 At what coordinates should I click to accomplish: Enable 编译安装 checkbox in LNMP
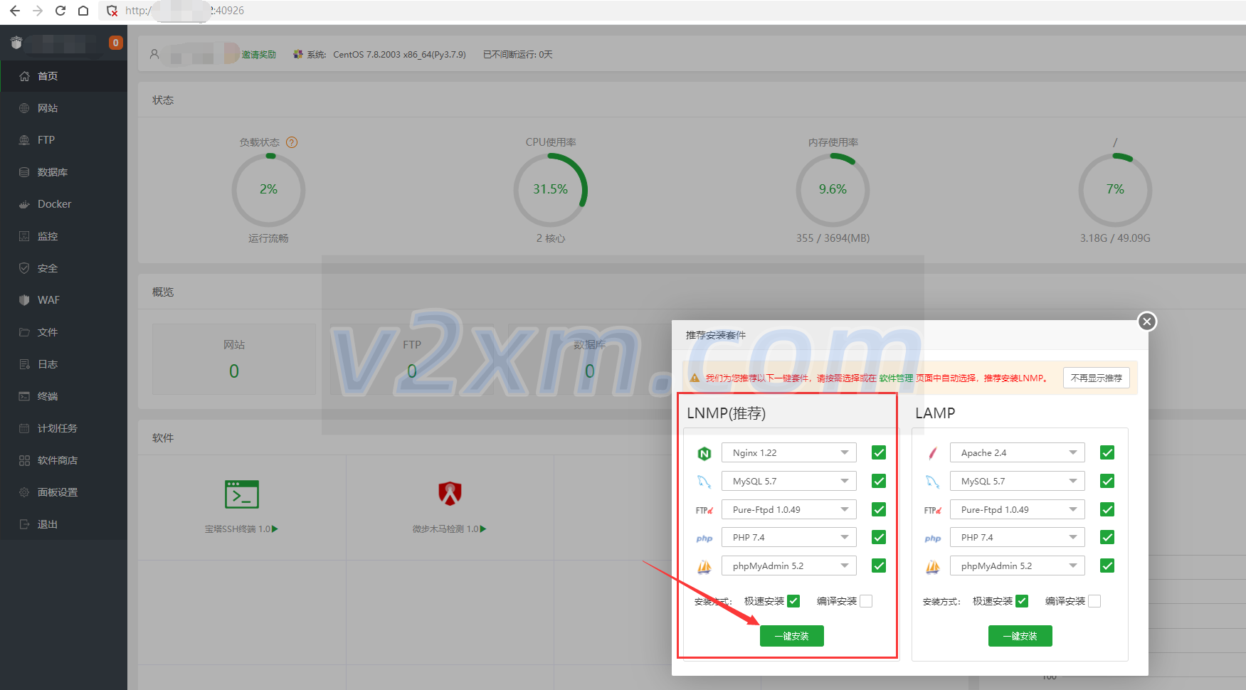(x=866, y=601)
